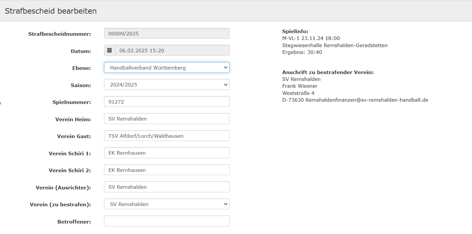Open the calendar icon beside Datum
The width and height of the screenshot is (472, 234).
(110, 50)
